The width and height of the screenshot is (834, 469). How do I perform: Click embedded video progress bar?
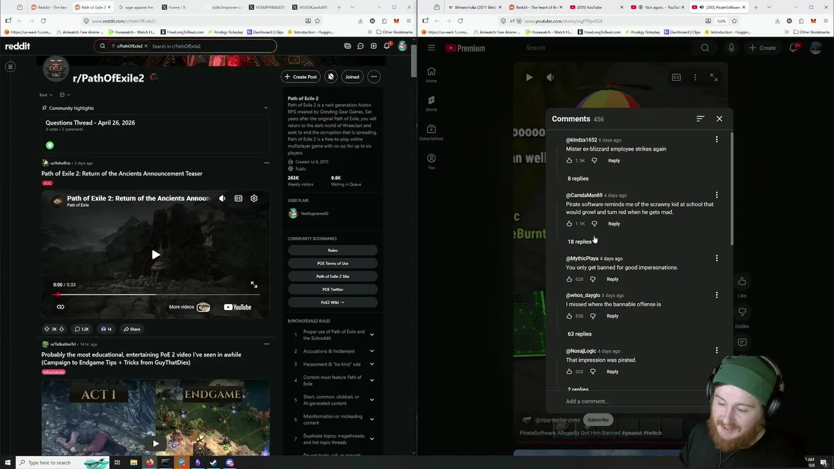click(156, 294)
